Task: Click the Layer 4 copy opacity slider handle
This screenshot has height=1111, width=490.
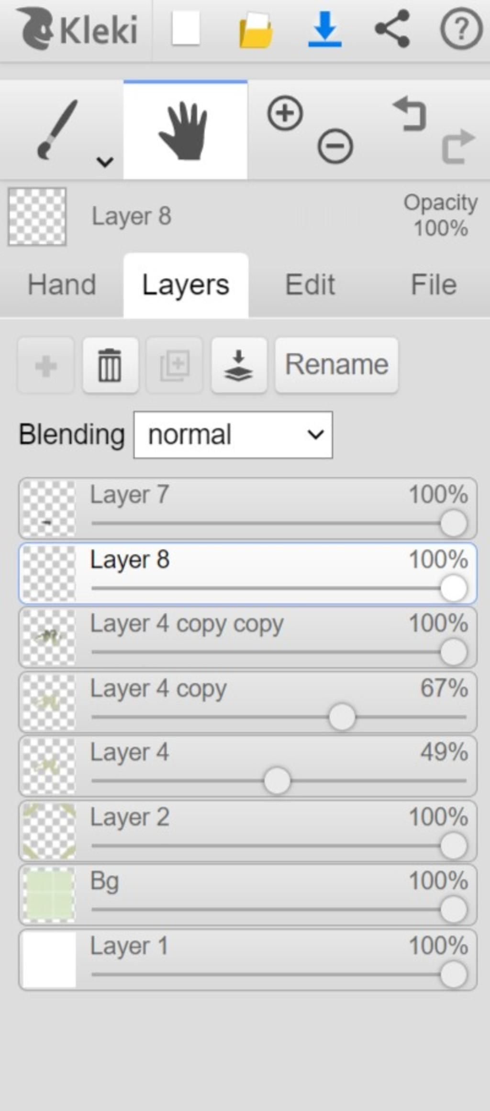Action: pos(342,717)
